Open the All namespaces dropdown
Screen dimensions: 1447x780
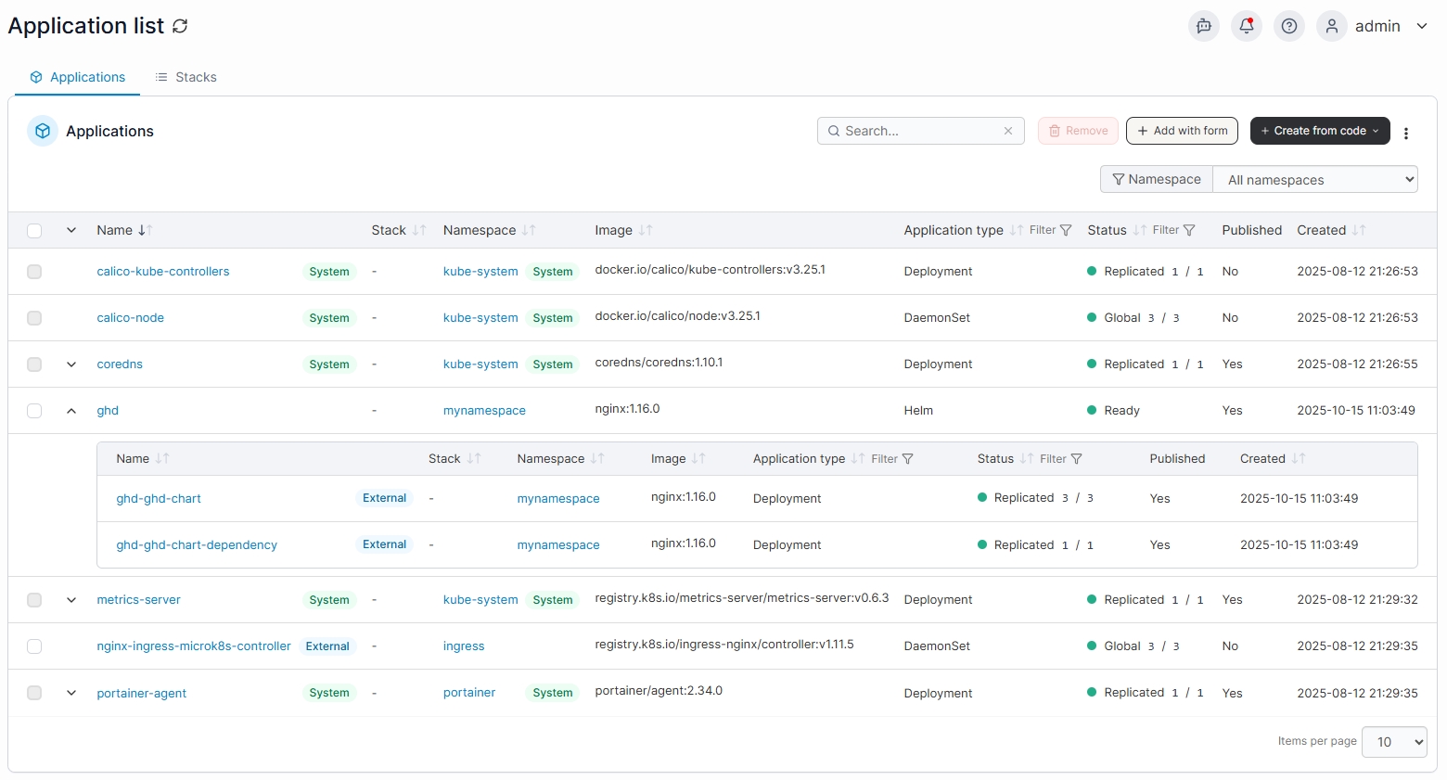tap(1315, 180)
